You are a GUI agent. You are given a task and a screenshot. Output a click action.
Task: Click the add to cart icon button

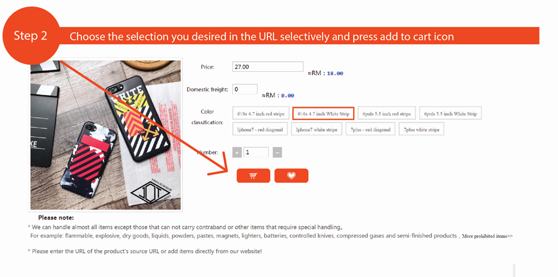[x=253, y=176]
